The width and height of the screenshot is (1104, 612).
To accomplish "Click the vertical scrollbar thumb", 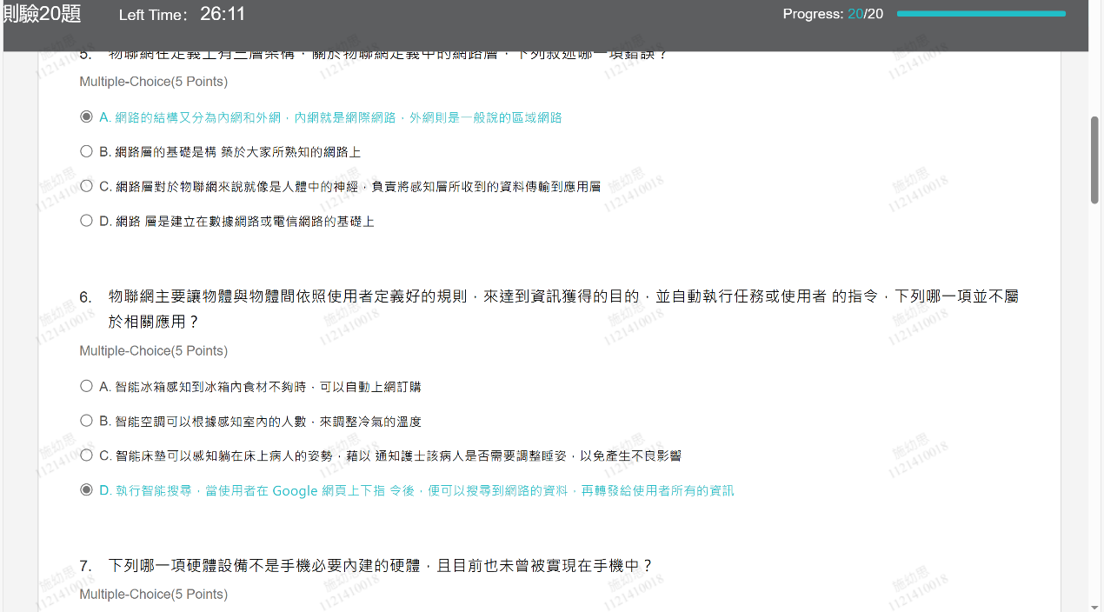I will 1094,160.
